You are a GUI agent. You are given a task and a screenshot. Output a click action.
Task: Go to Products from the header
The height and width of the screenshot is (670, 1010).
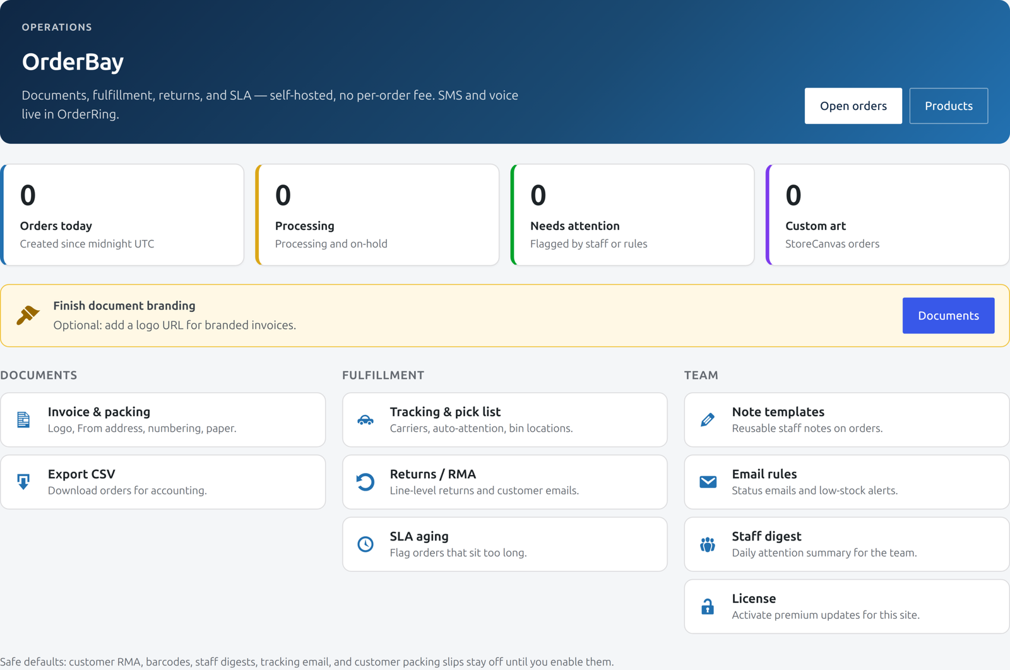click(948, 105)
